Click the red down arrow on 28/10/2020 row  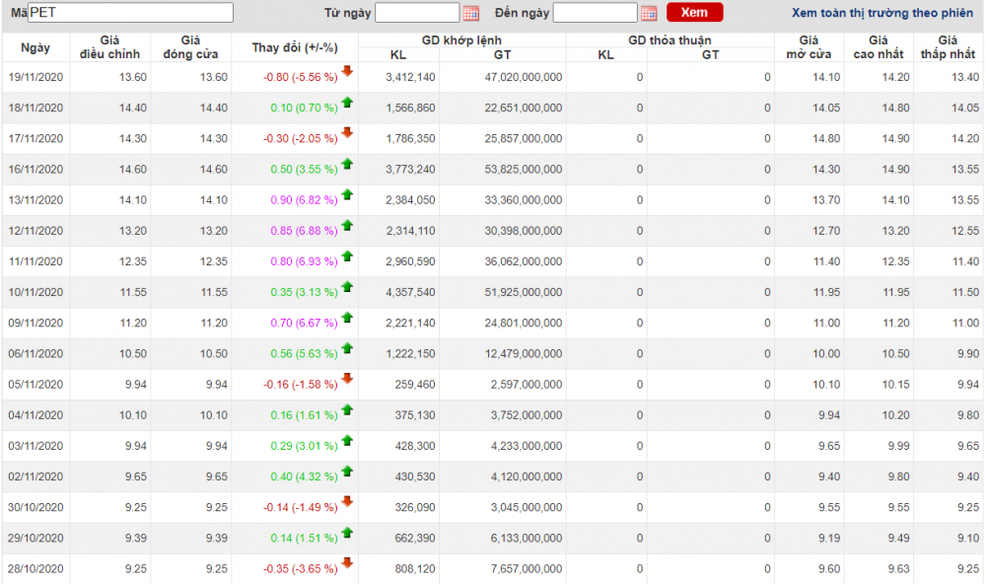click(347, 562)
